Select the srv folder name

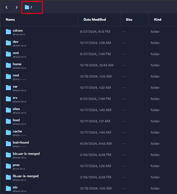[15, 98]
